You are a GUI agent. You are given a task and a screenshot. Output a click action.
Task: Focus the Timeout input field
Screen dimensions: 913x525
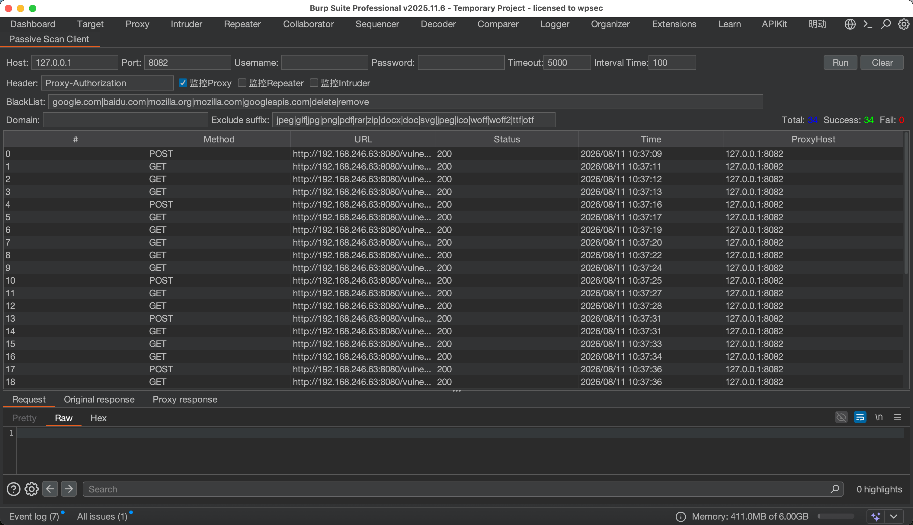pos(567,62)
